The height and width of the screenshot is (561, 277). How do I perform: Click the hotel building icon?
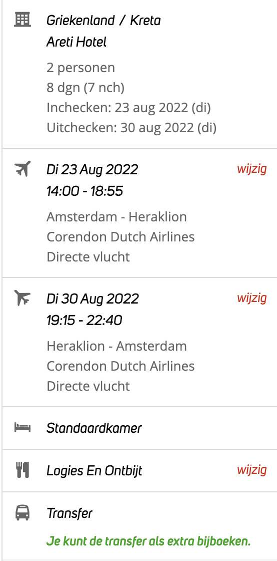(22, 20)
